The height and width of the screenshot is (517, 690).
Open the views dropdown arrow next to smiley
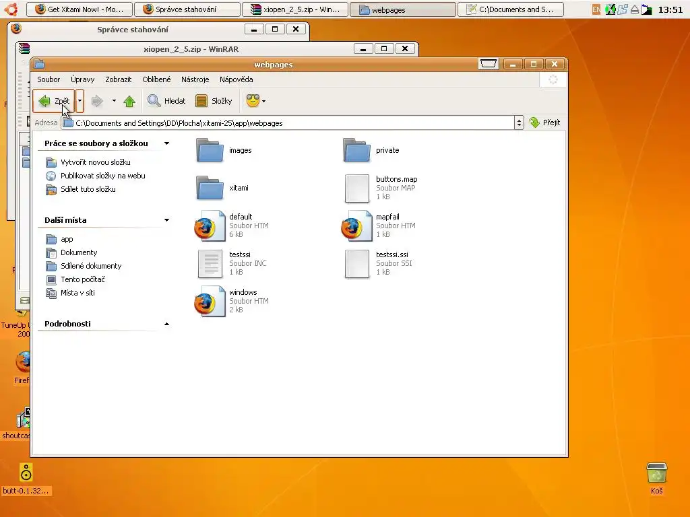[263, 101]
